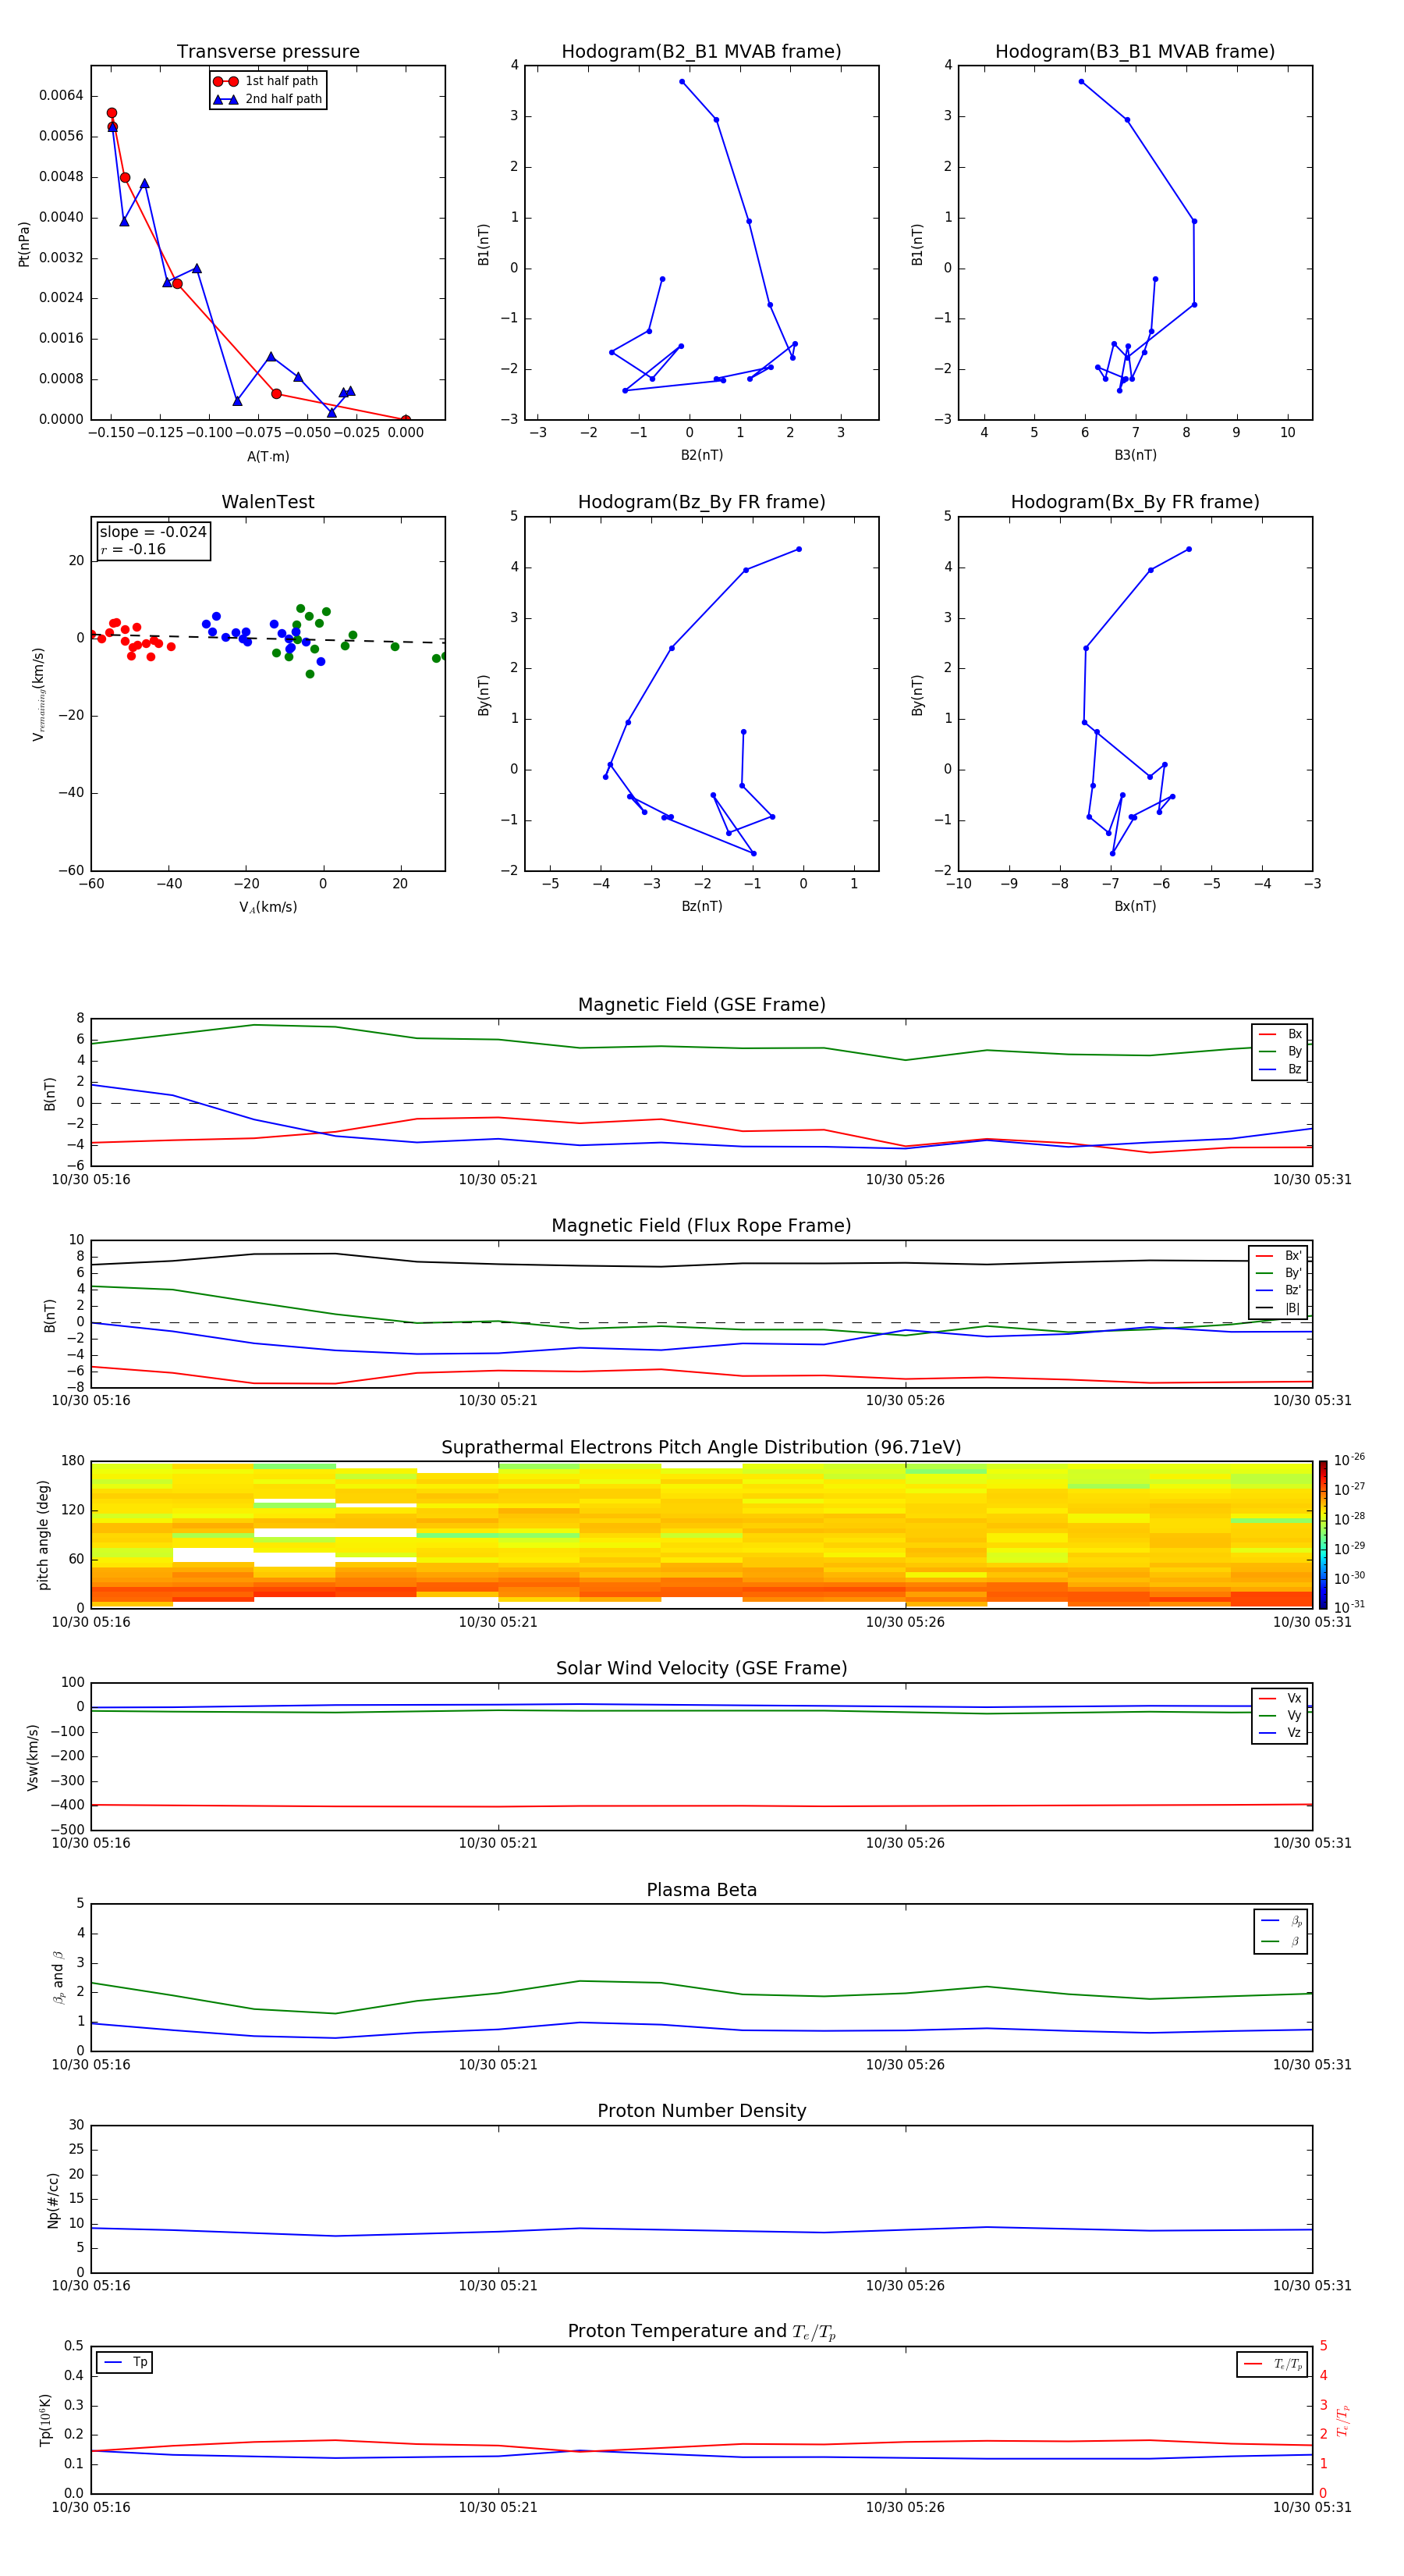The height and width of the screenshot is (2576, 1404).
Task: Click the βp legend entry in Plasma Beta
Action: (1281, 1921)
